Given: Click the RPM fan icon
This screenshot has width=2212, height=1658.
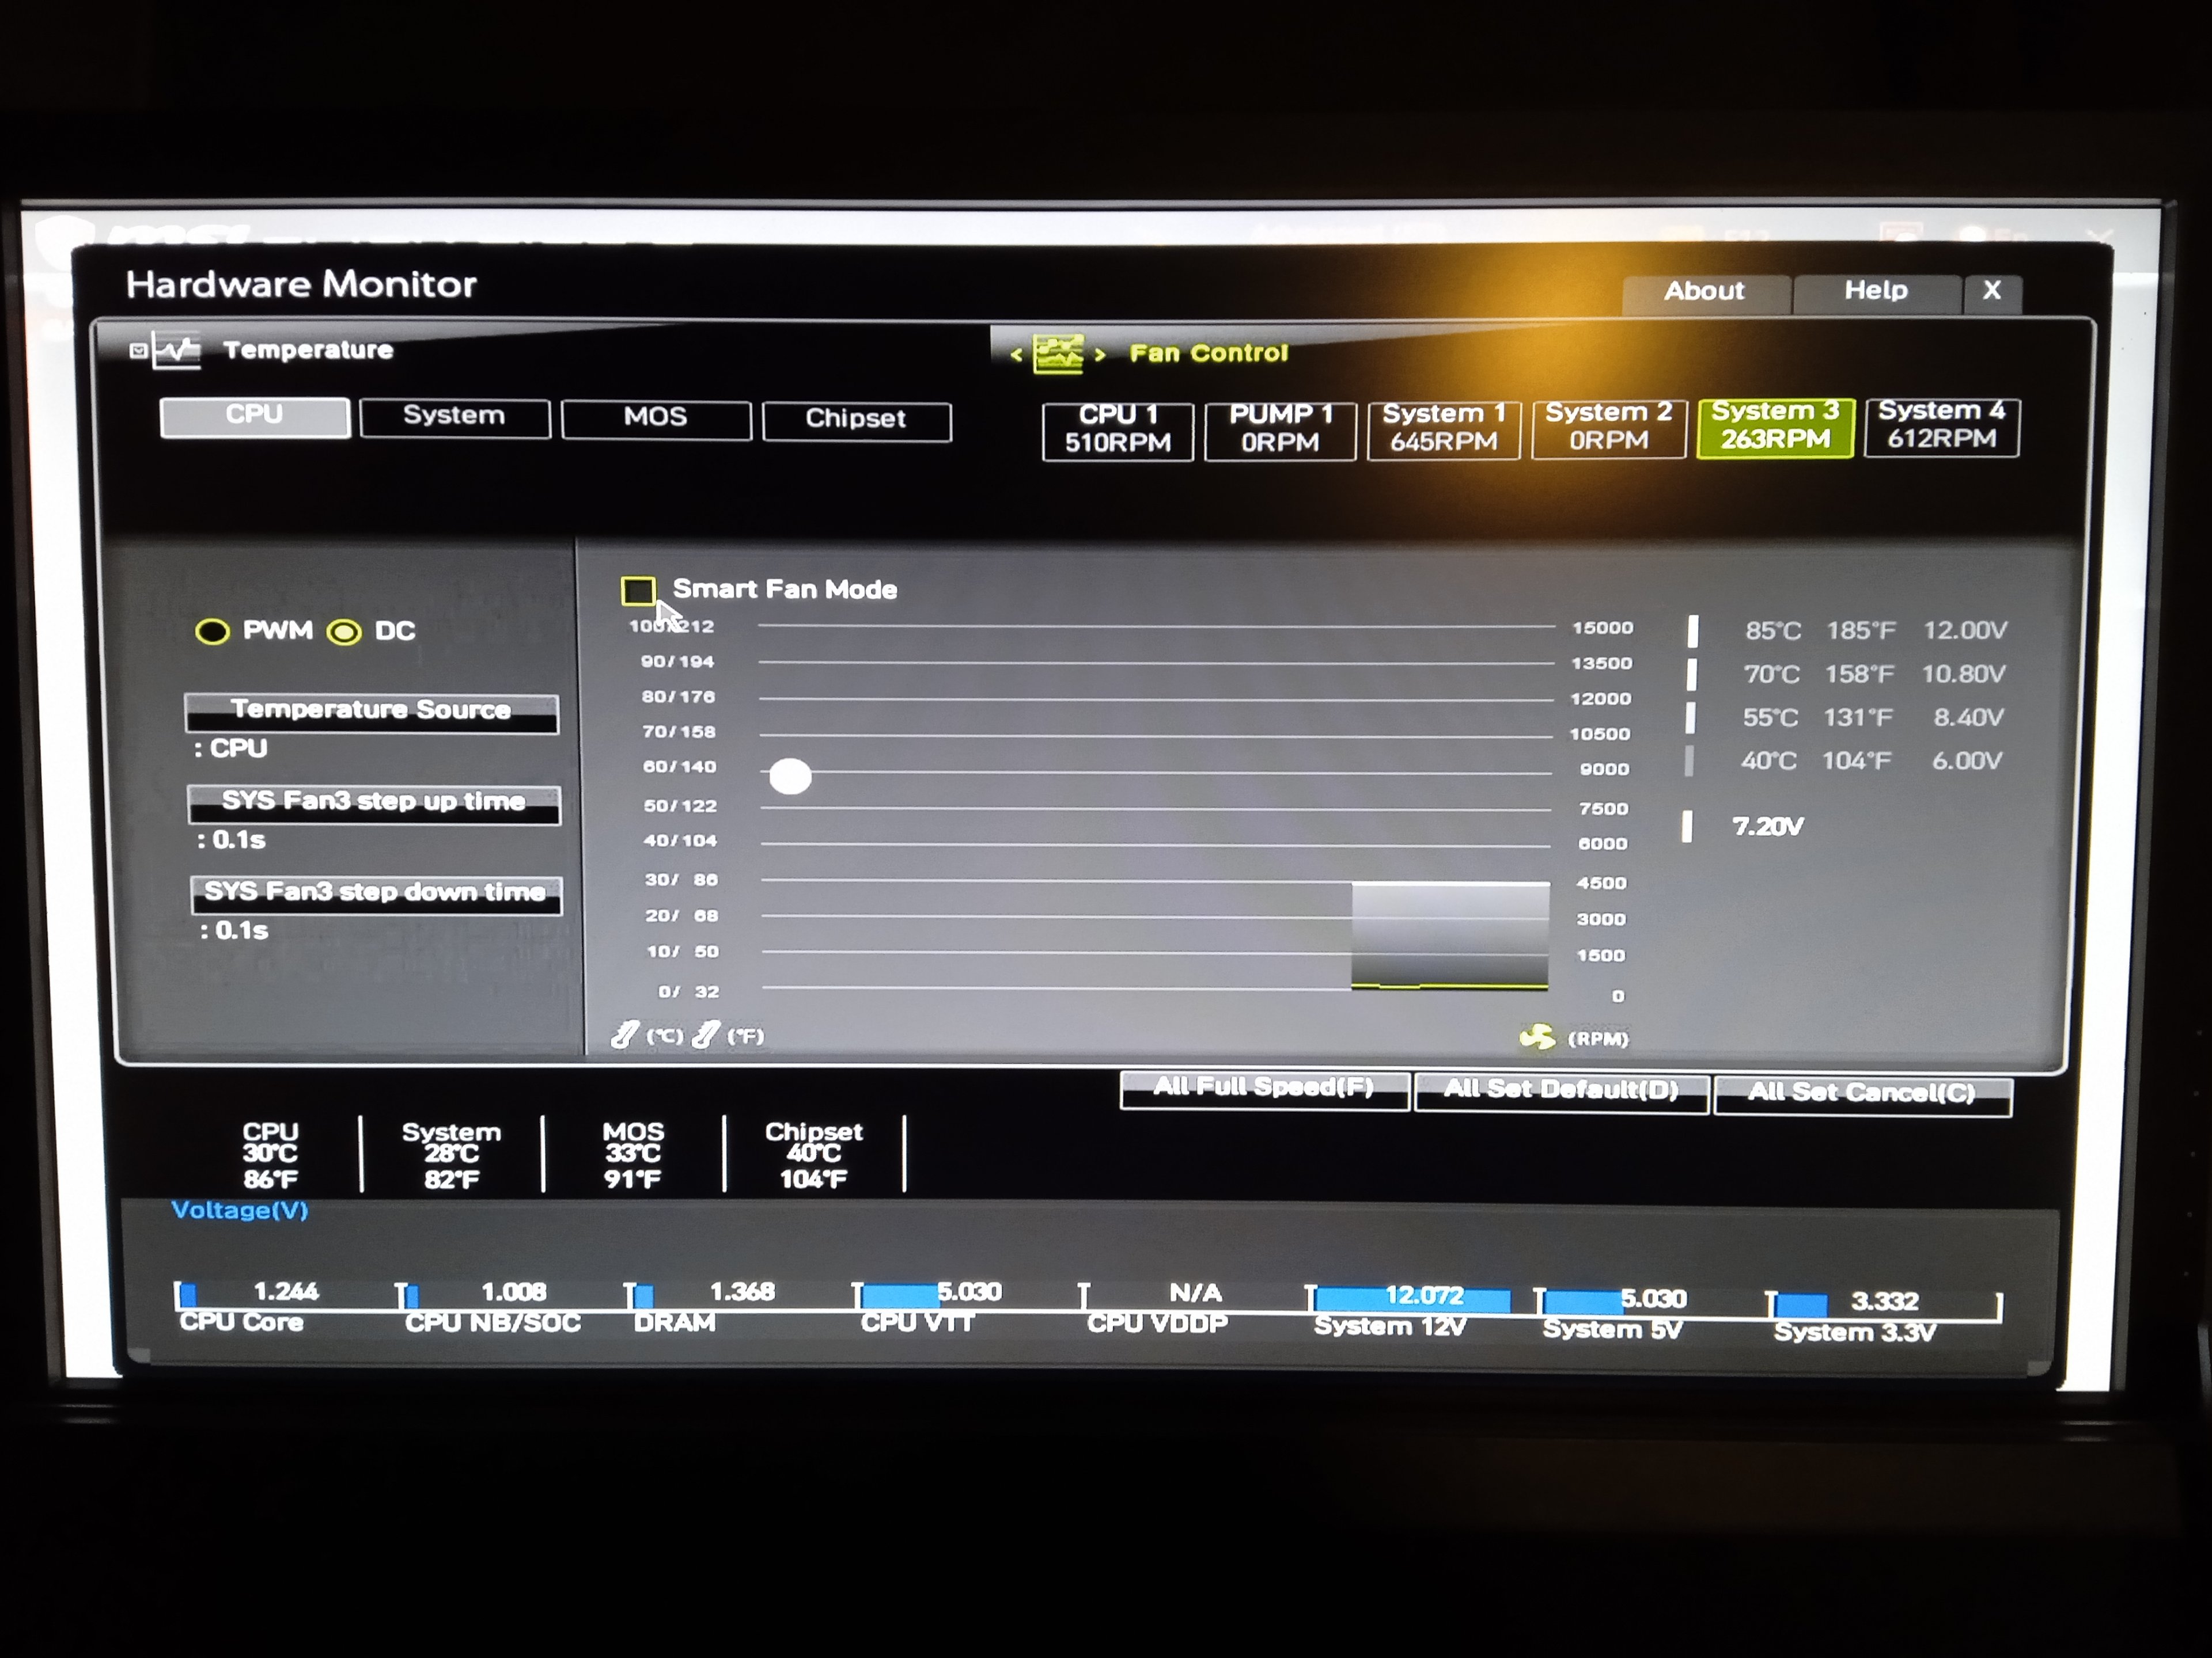Looking at the screenshot, I should [1537, 1037].
